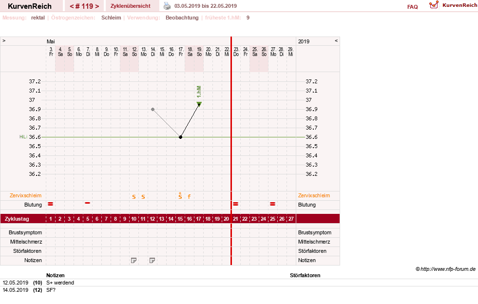Select the green 1.hM triangle marker
The image size is (478, 304).
click(199, 104)
